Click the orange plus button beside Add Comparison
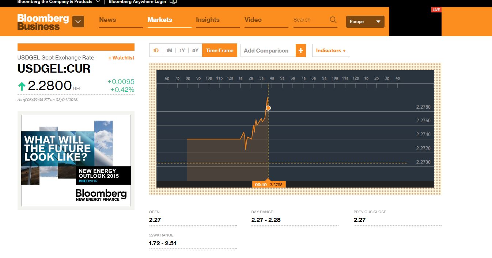The image size is (492, 258). 300,51
